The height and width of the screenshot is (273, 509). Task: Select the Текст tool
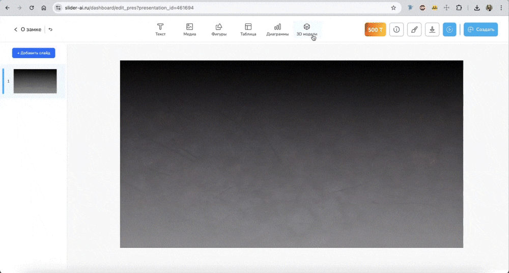tap(160, 29)
